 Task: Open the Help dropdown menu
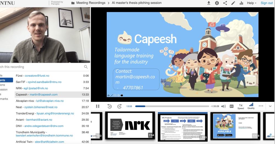[x=252, y=3]
